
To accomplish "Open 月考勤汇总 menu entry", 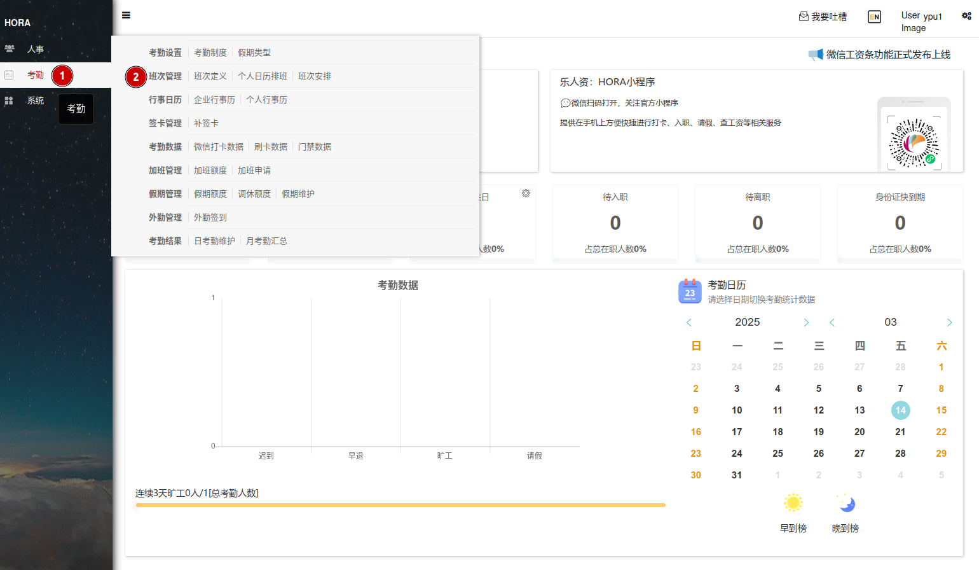I will [x=266, y=241].
